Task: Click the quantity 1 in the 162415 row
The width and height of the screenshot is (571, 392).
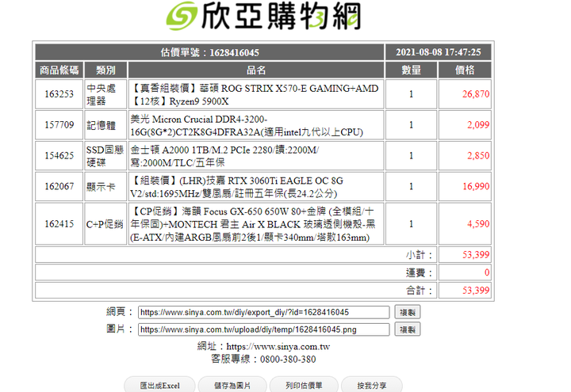Action: point(411,224)
